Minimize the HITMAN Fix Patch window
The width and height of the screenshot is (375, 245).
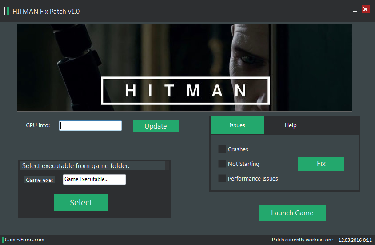coord(355,11)
